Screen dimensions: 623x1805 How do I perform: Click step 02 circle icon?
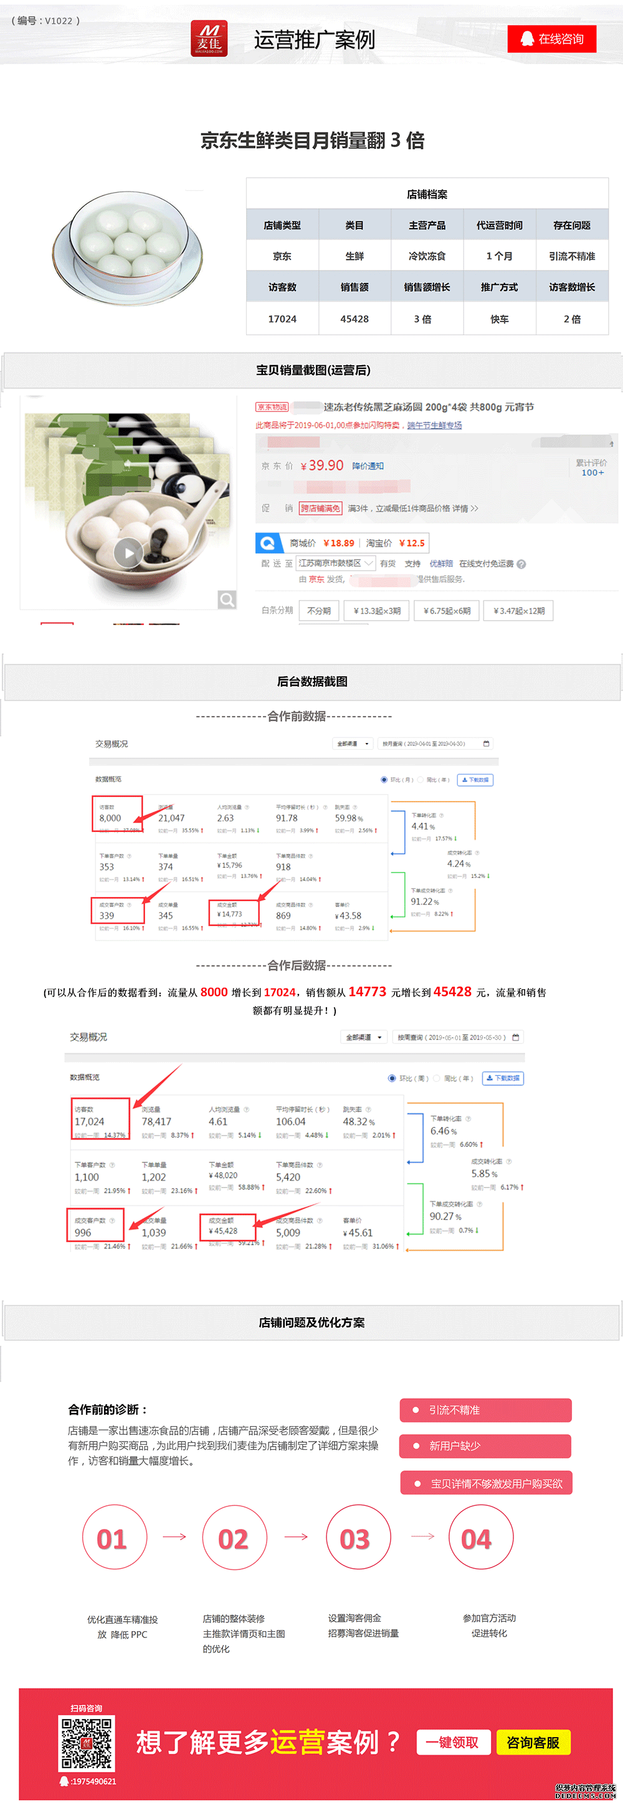234,1536
